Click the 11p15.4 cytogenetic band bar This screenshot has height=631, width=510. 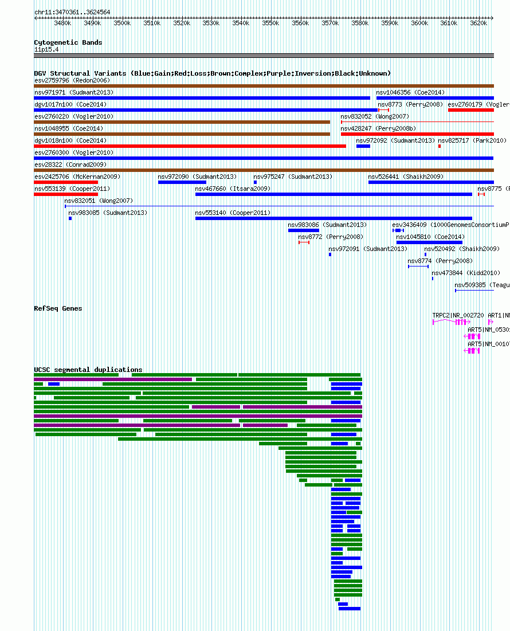coord(264,56)
